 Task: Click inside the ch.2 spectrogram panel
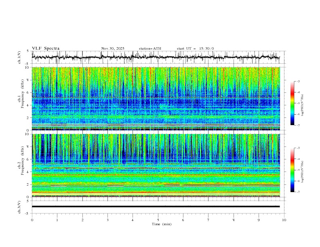156,165
